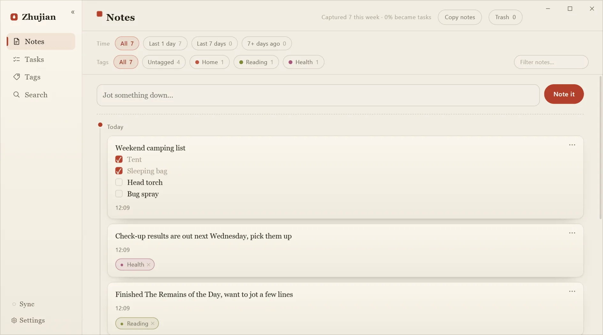Remove the Reading tag from the book note
Viewport: 603px width, 335px height.
pyautogui.click(x=153, y=324)
